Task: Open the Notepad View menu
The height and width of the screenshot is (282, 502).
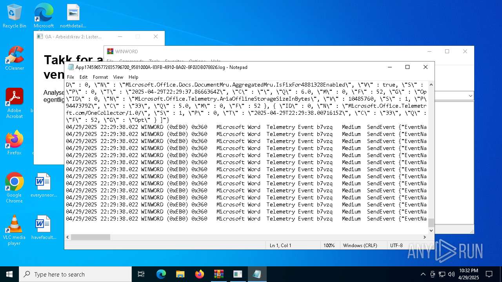Action: coord(118,77)
